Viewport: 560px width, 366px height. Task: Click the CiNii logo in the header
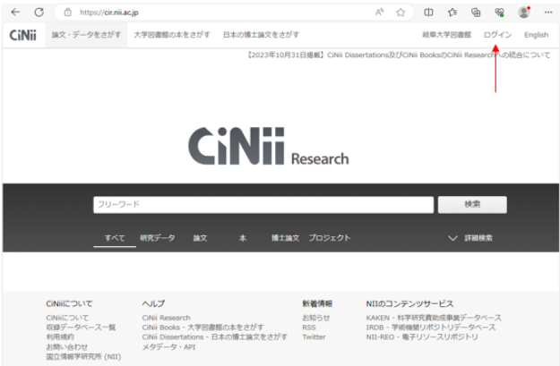click(23, 35)
